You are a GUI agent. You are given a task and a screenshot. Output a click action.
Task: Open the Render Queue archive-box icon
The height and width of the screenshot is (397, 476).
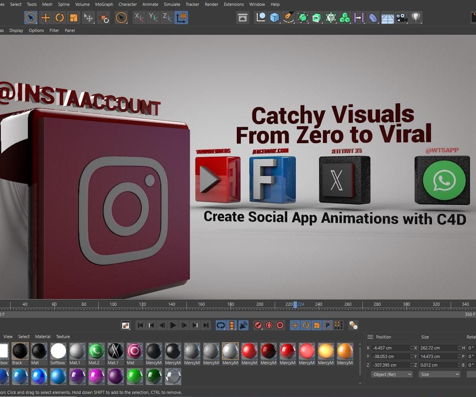coord(243,18)
